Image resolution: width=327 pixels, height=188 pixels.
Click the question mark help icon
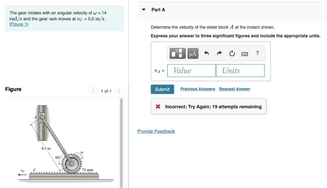coord(257,53)
